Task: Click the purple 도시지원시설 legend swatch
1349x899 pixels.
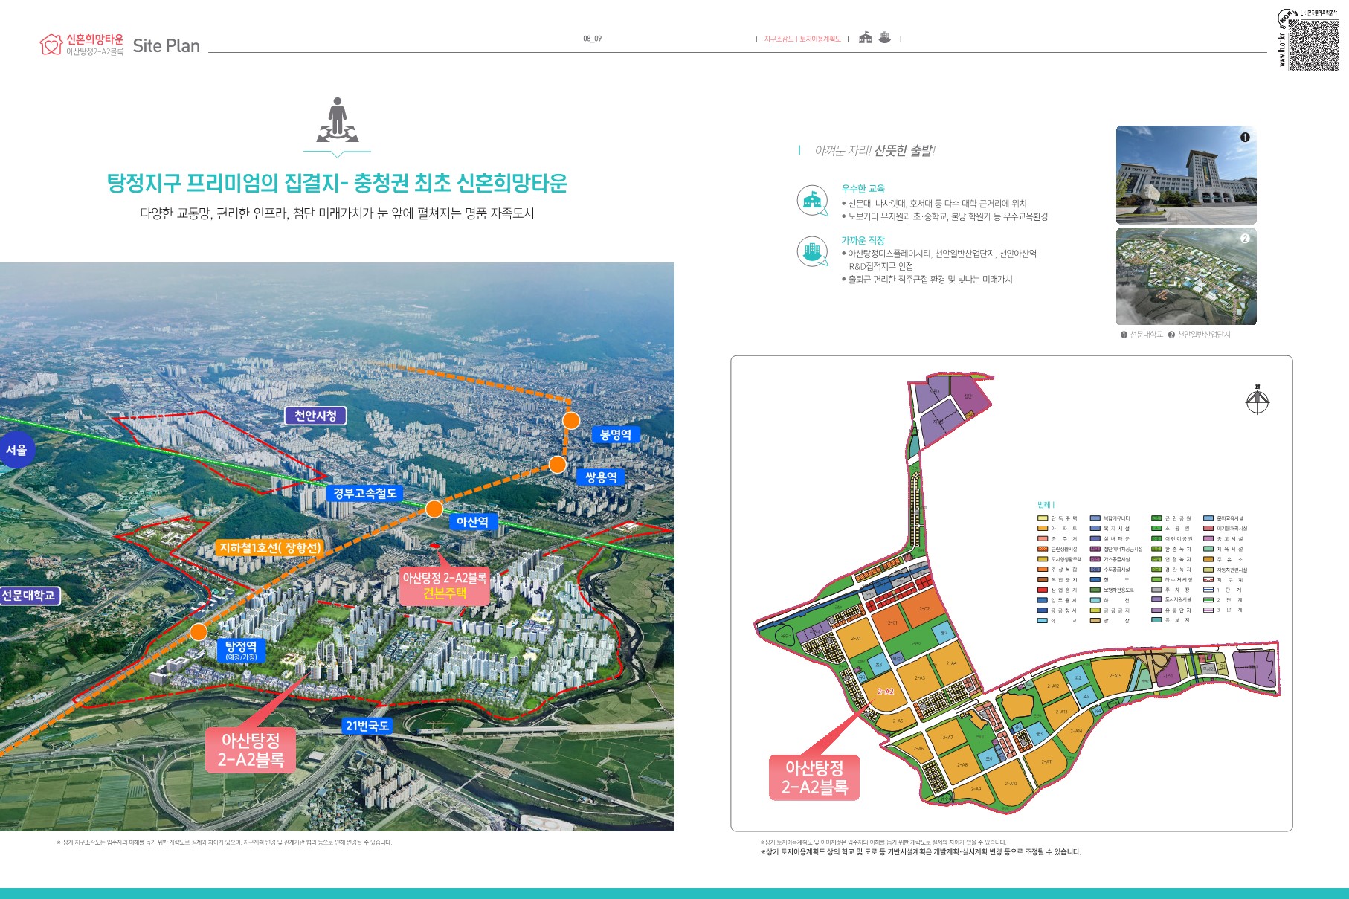Action: click(1156, 599)
